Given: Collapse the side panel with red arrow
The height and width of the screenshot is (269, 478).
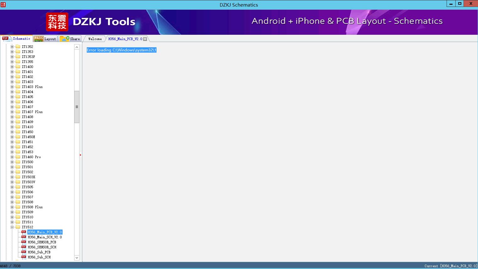Looking at the screenshot, I should [x=80, y=155].
